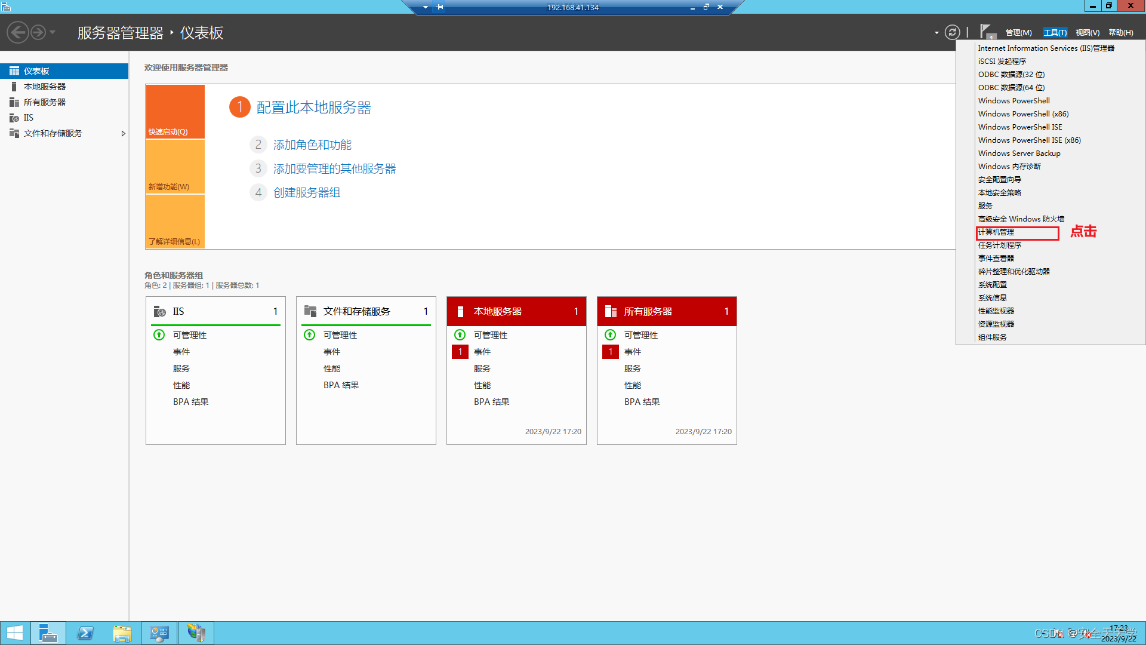Image resolution: width=1146 pixels, height=645 pixels.
Task: Click the pin icon on remote connection bar
Action: click(440, 7)
